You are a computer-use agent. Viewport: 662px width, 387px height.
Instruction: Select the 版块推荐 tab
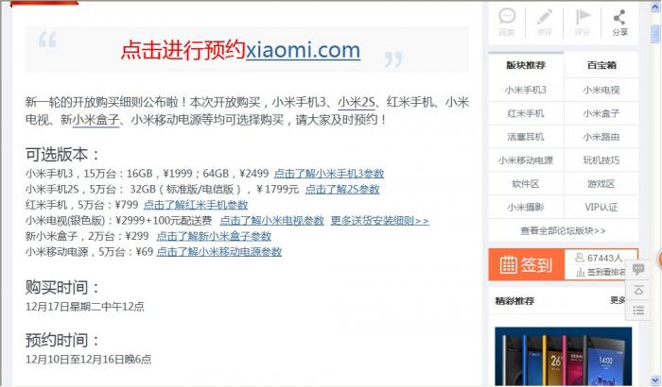526,65
